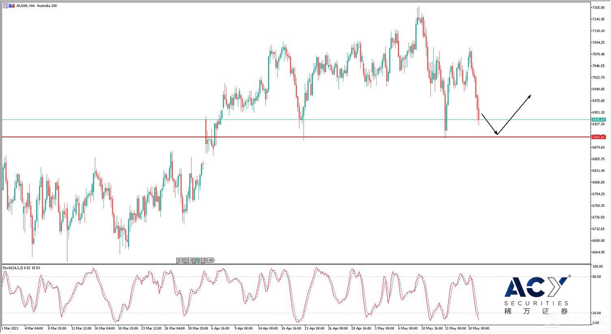The width and height of the screenshot is (611, 334).
Task: Click the 6784.20 price axis label
Action: 598,194
